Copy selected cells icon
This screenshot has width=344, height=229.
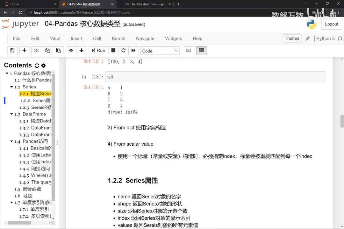(47, 51)
